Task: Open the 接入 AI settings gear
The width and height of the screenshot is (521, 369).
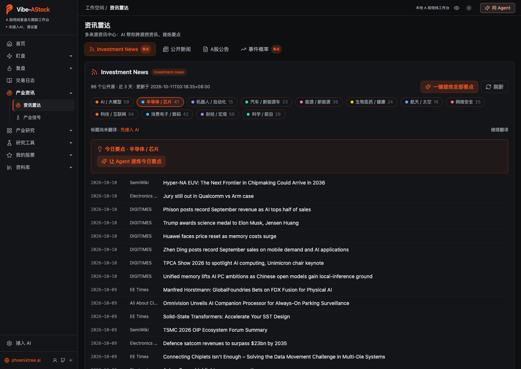Action: click(x=9, y=343)
